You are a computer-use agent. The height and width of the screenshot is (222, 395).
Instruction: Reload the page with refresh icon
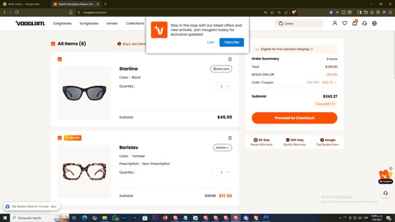[x=17, y=12]
